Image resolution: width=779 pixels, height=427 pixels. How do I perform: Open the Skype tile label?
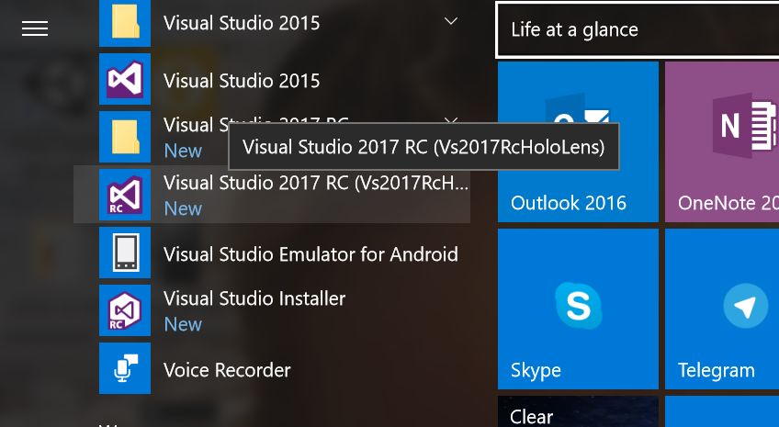(536, 371)
